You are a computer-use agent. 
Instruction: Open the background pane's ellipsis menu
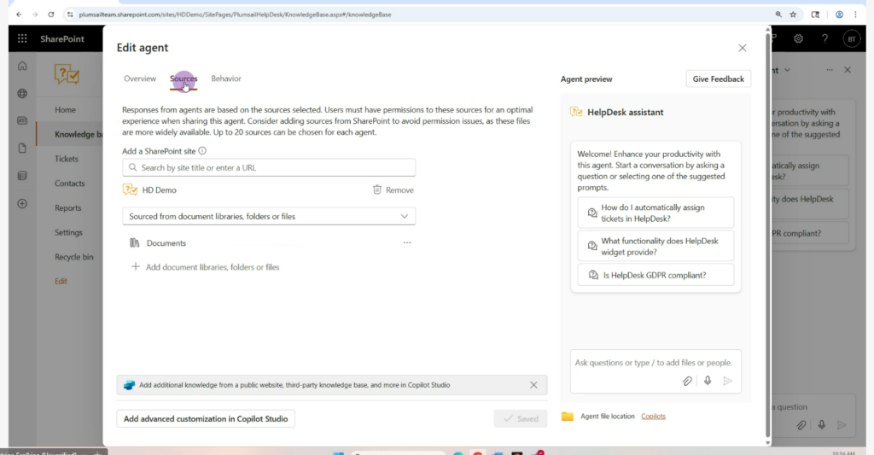(x=830, y=70)
